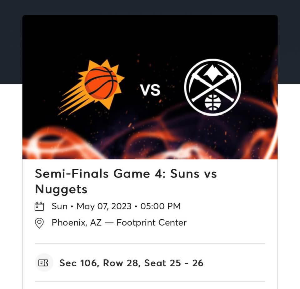
Task: Click the divider line below venue info
Action: click(x=150, y=243)
